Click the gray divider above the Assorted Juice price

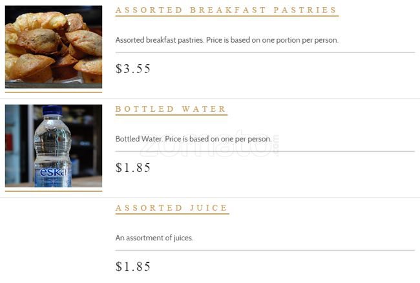(265, 250)
